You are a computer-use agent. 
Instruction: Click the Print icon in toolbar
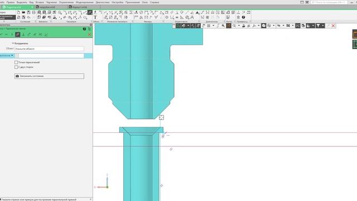click(x=33, y=12)
